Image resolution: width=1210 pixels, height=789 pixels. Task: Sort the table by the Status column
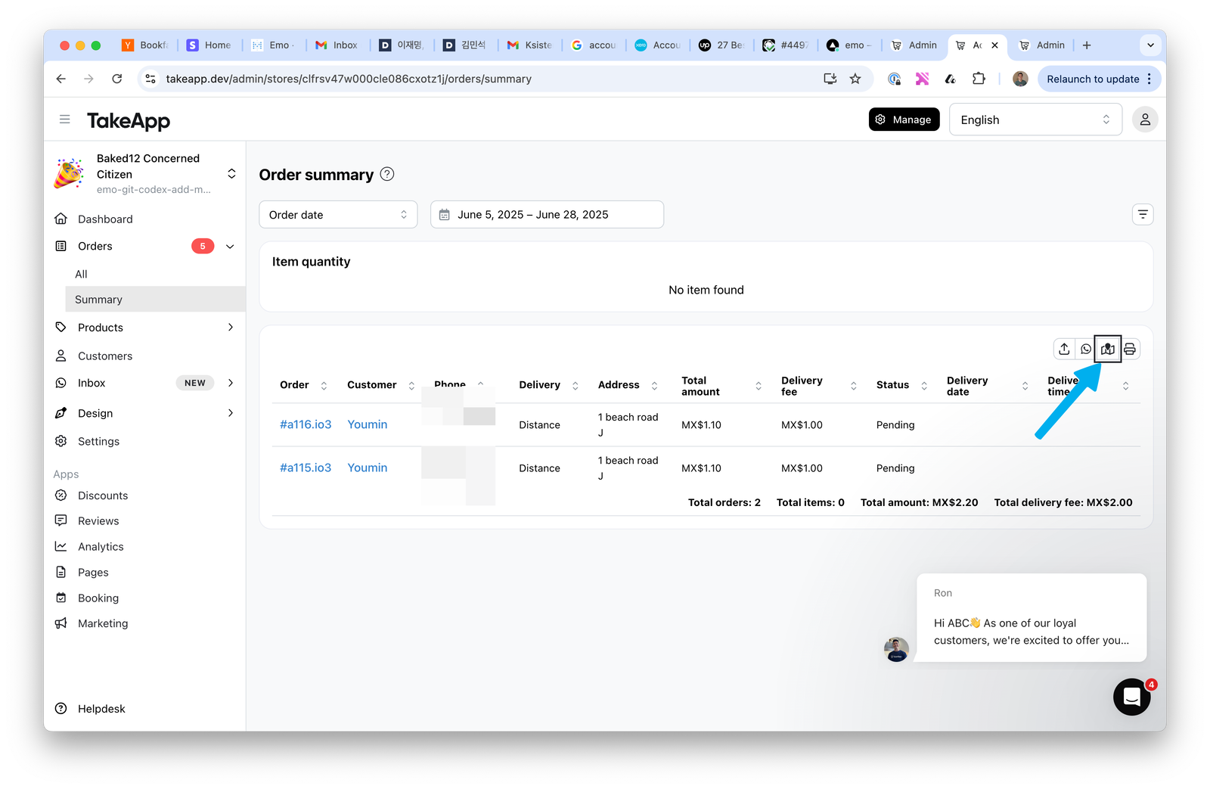click(924, 386)
